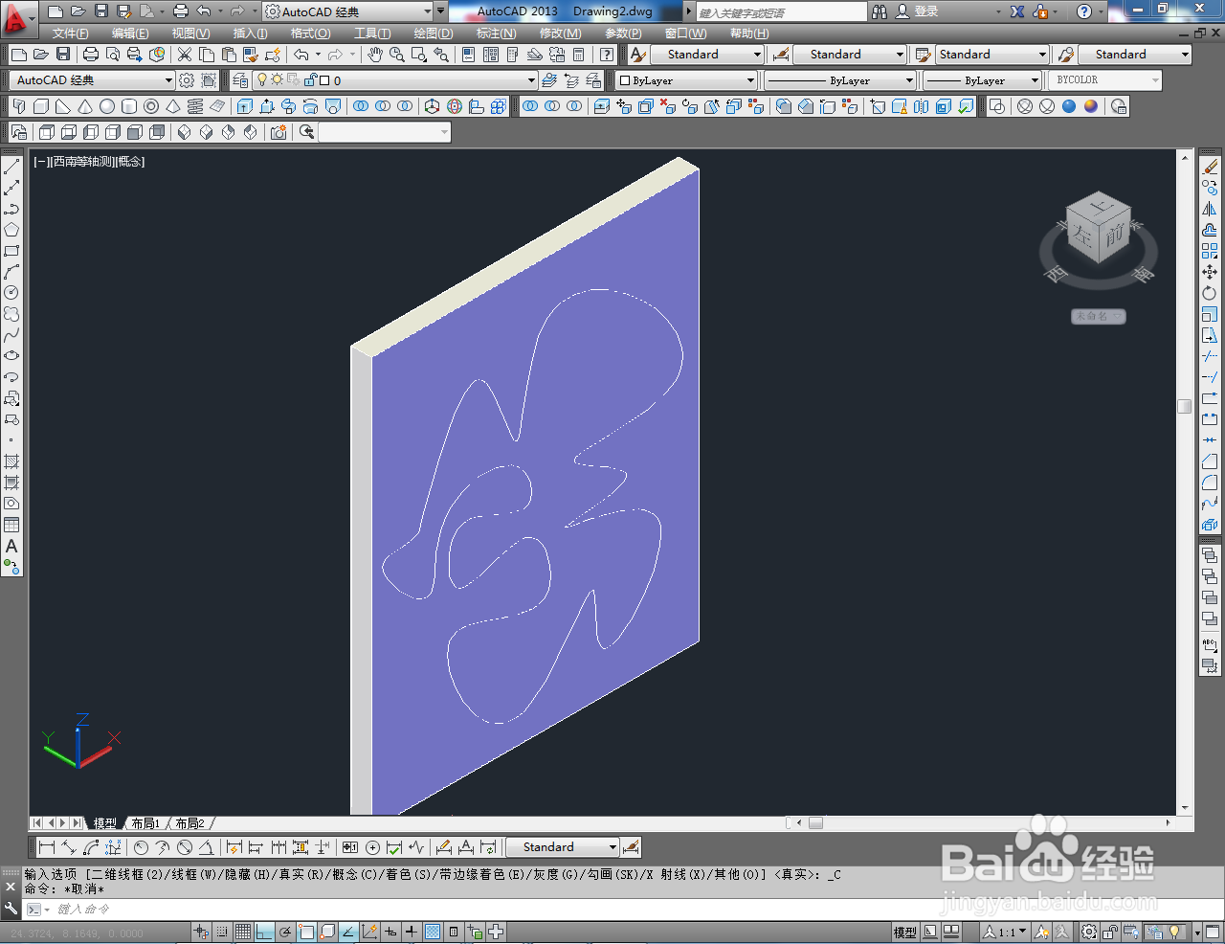Open the Layer Properties Manager icon
The width and height of the screenshot is (1225, 944).
coord(241,80)
